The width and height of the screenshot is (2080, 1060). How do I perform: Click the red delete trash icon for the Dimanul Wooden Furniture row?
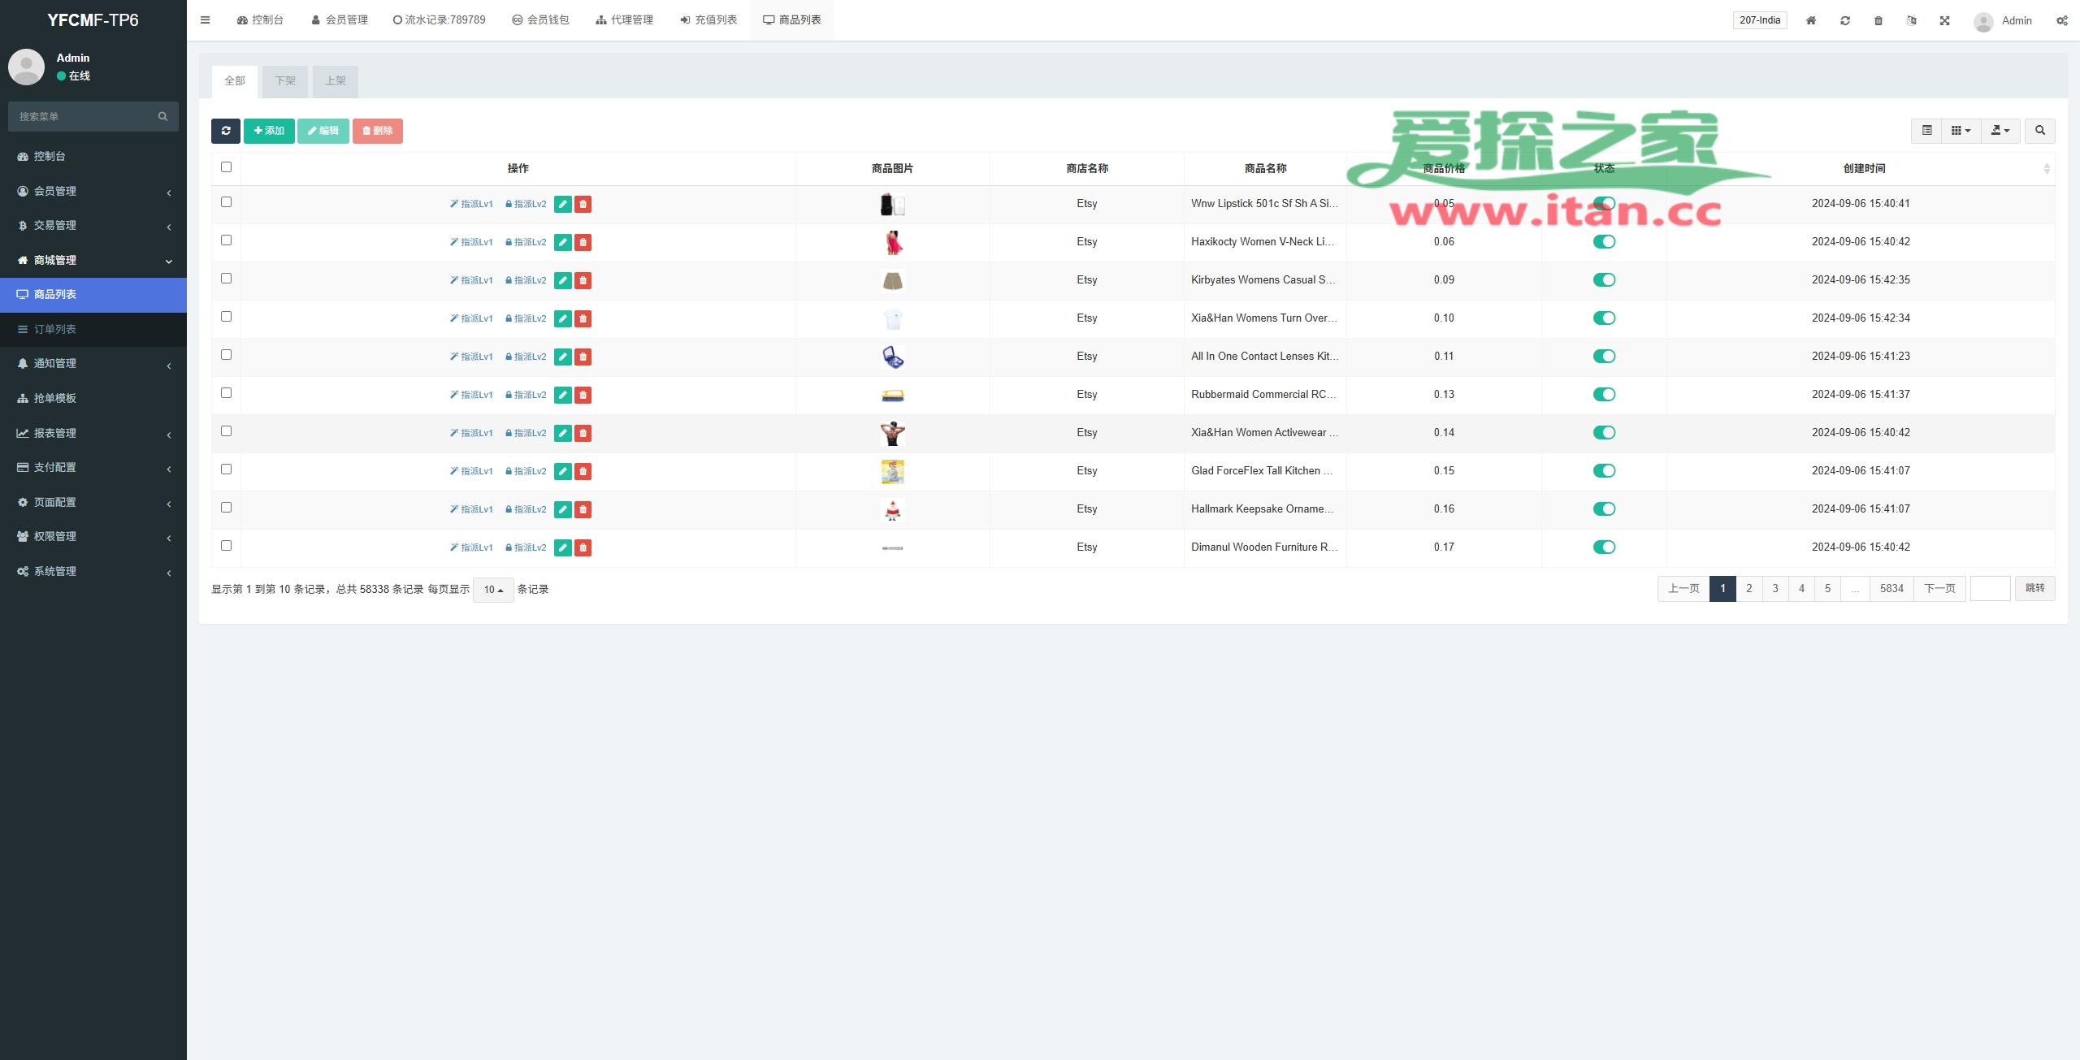coord(583,547)
